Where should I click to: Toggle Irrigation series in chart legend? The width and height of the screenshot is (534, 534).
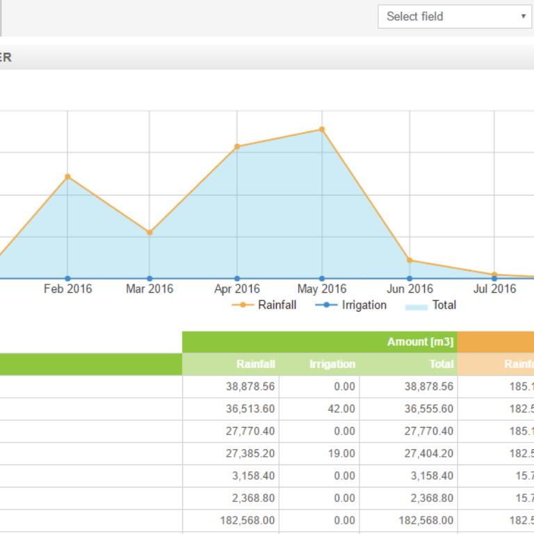click(351, 305)
